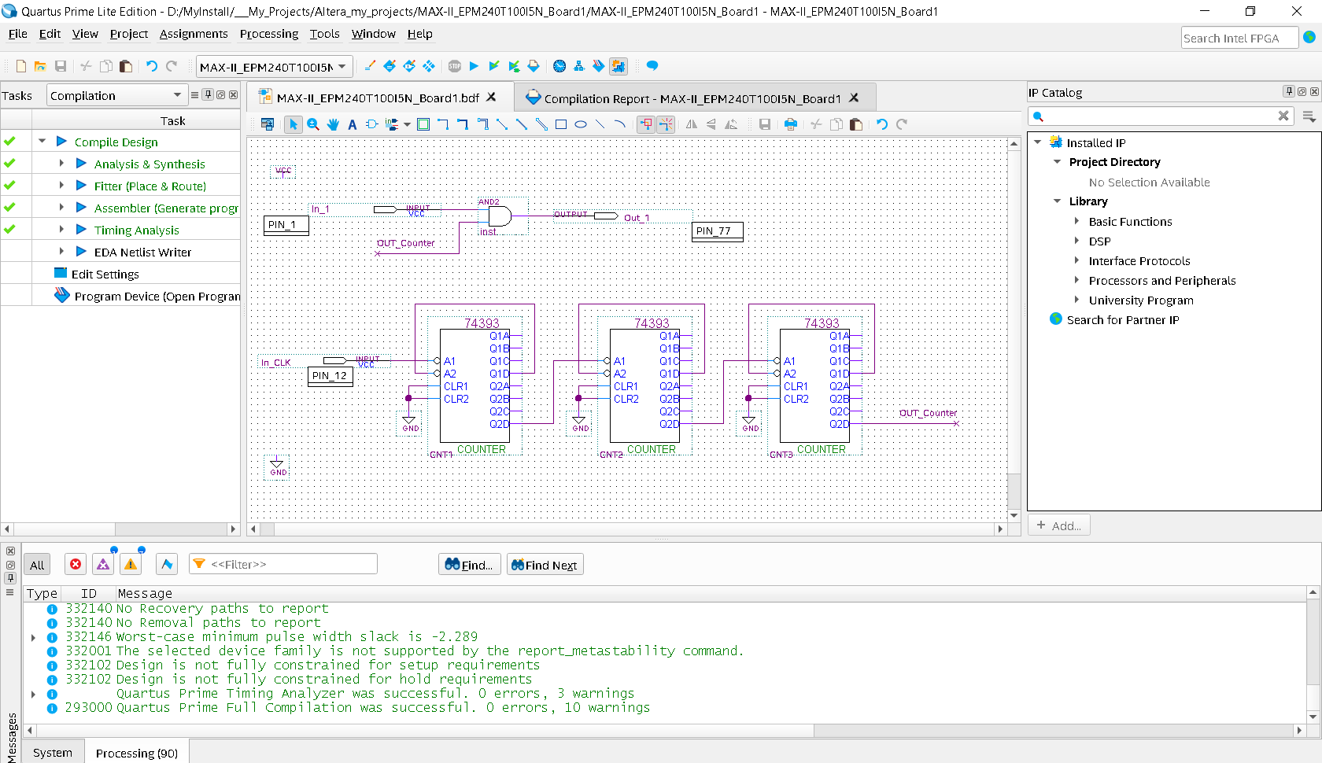Click the Rotate Left 90 icon
The height and width of the screenshot is (763, 1322).
(731, 124)
